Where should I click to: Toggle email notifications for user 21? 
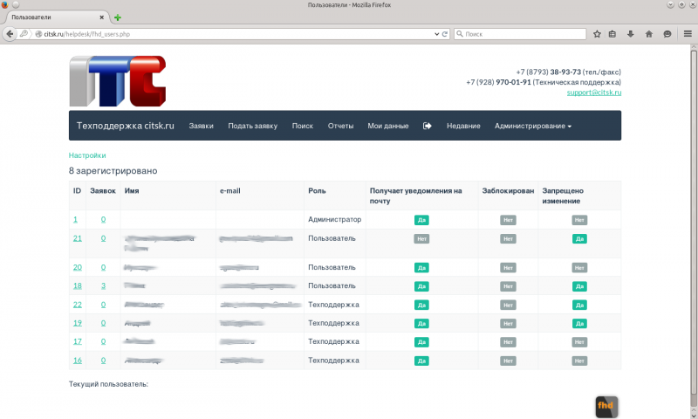pyautogui.click(x=421, y=239)
